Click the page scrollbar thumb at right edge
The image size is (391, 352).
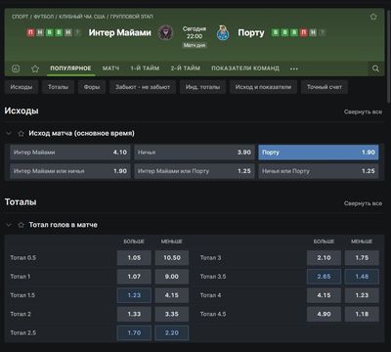click(389, 56)
